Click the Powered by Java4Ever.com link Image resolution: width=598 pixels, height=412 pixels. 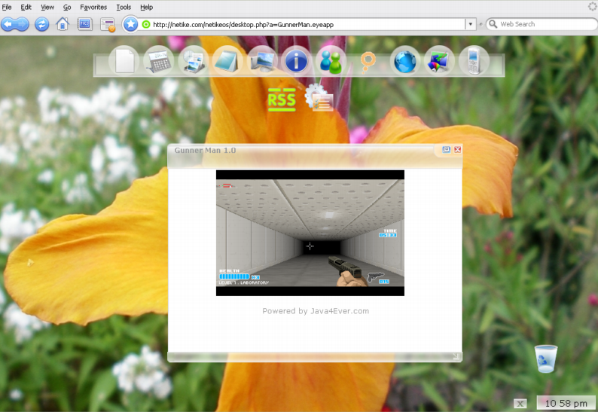click(x=316, y=311)
